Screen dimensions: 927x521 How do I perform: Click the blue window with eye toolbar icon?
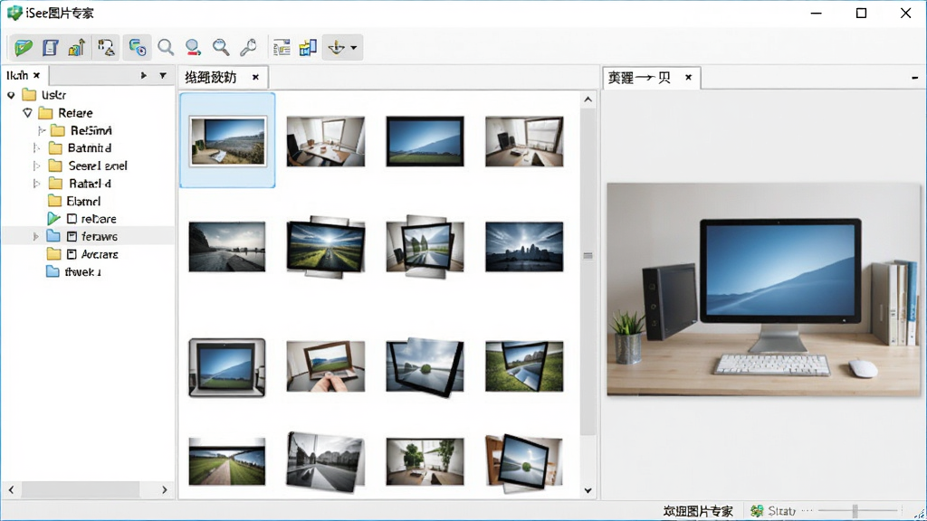click(x=138, y=47)
